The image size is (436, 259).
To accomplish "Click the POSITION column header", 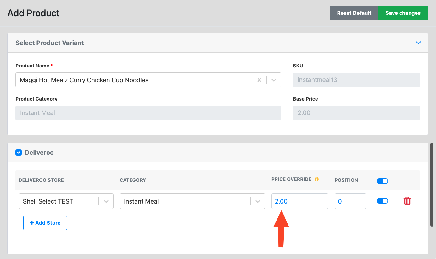I will pyautogui.click(x=346, y=180).
